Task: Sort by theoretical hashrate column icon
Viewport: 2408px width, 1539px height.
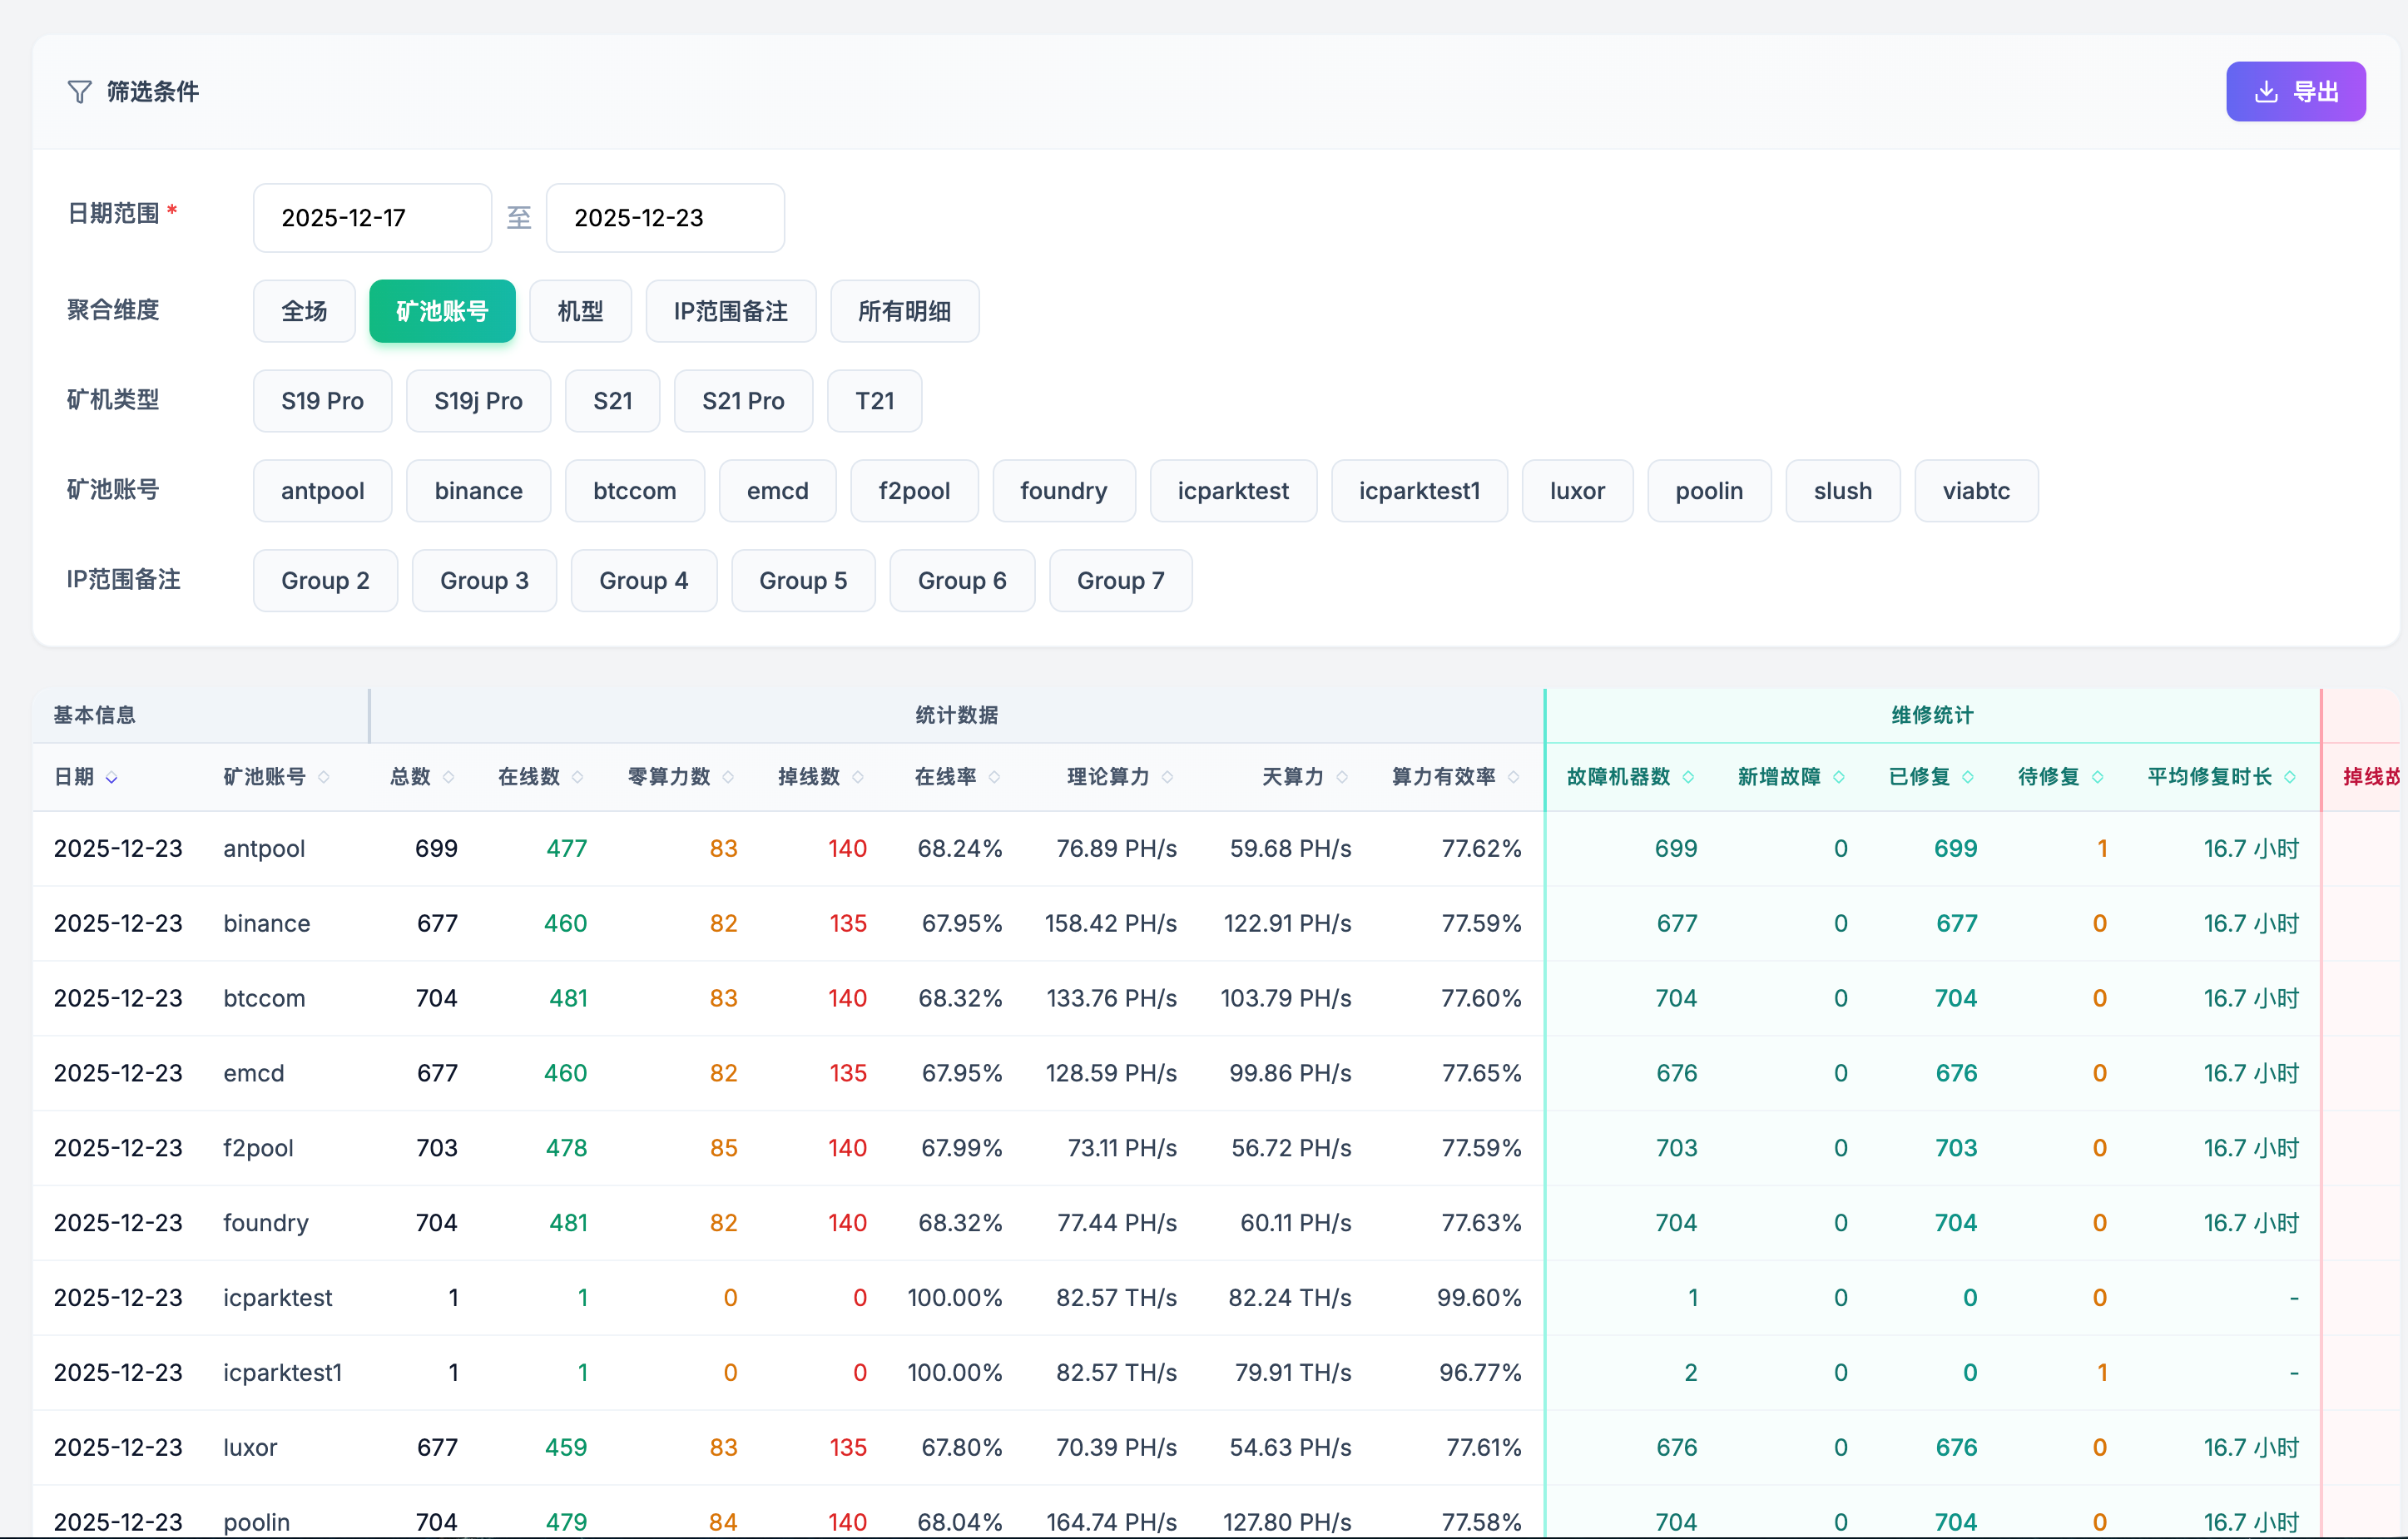Action: (1167, 777)
